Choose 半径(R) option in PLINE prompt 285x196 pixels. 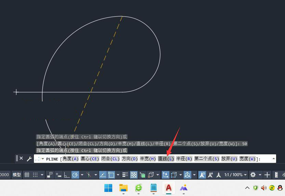tap(184, 159)
